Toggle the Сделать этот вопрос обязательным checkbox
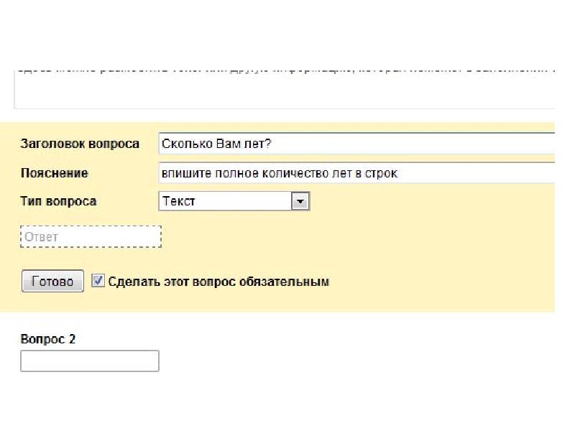Screen dimensions: 575x431 [x=98, y=281]
